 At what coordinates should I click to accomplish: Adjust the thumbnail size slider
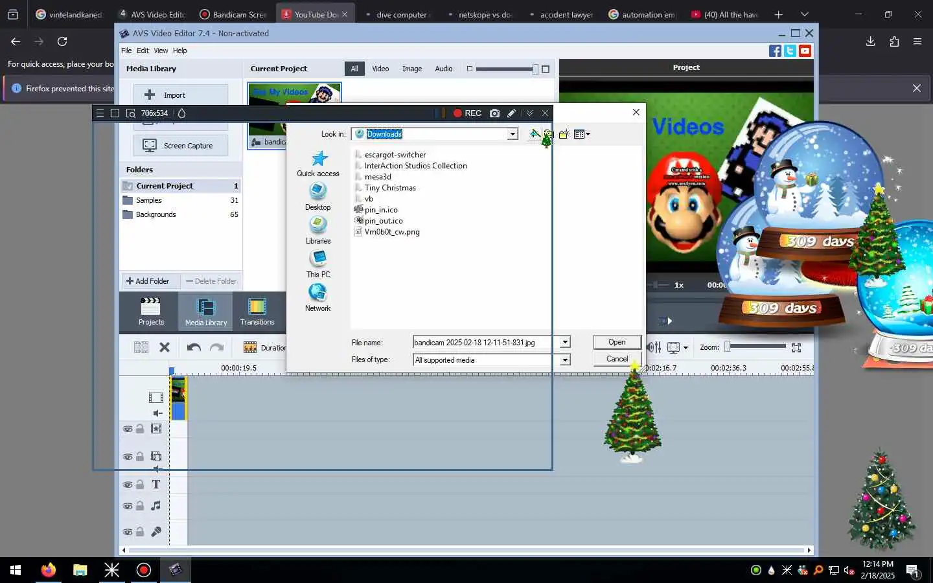click(x=508, y=69)
